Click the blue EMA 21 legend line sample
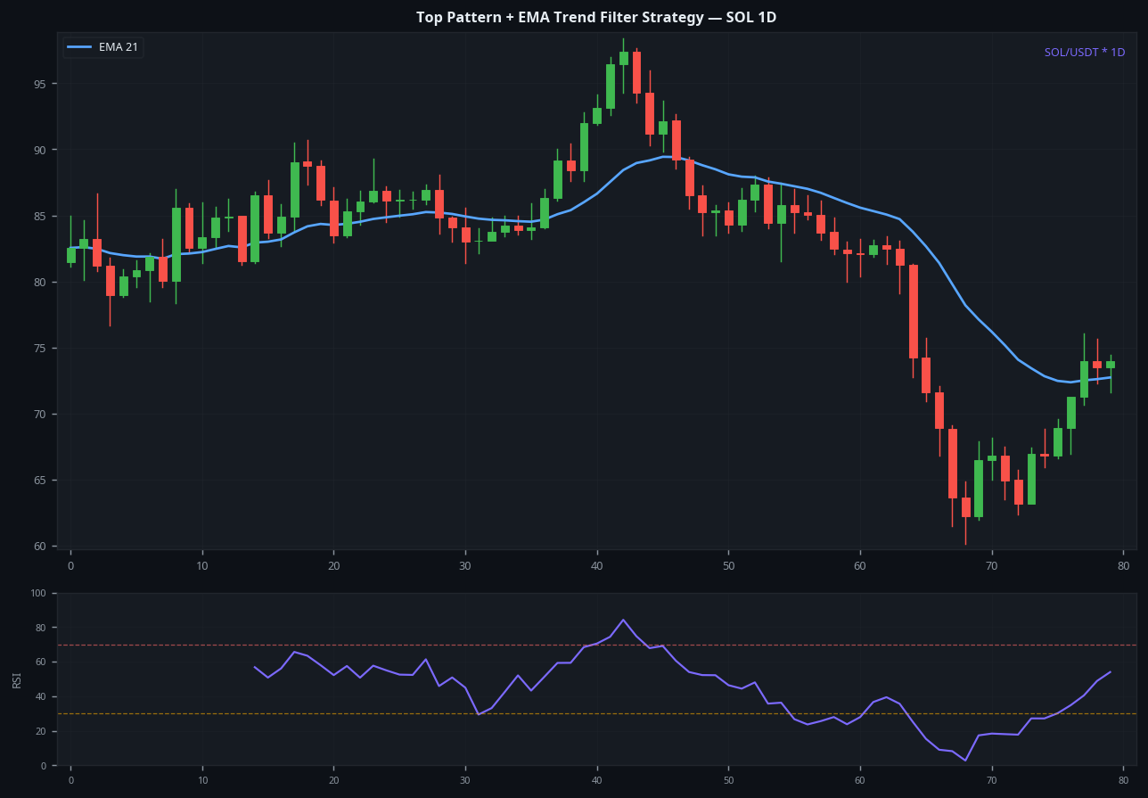The image size is (1148, 798). pos(80,47)
